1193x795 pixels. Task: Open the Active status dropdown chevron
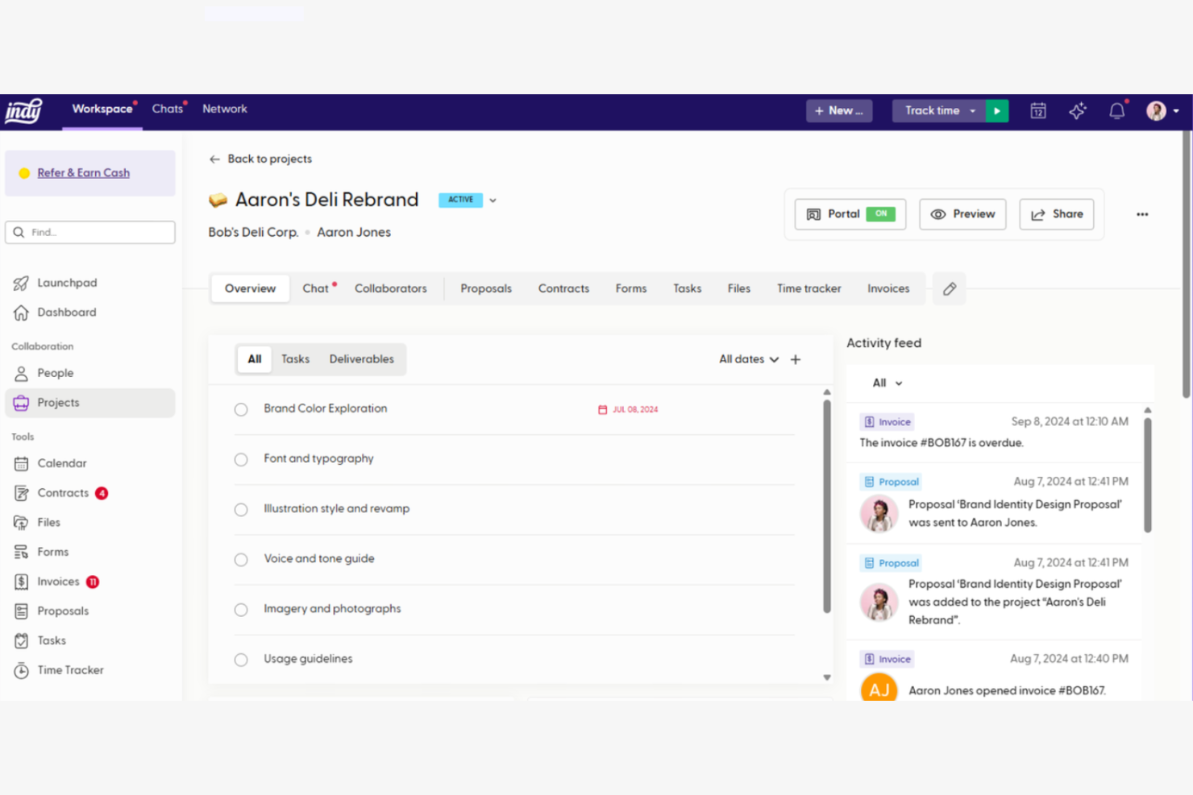click(493, 200)
